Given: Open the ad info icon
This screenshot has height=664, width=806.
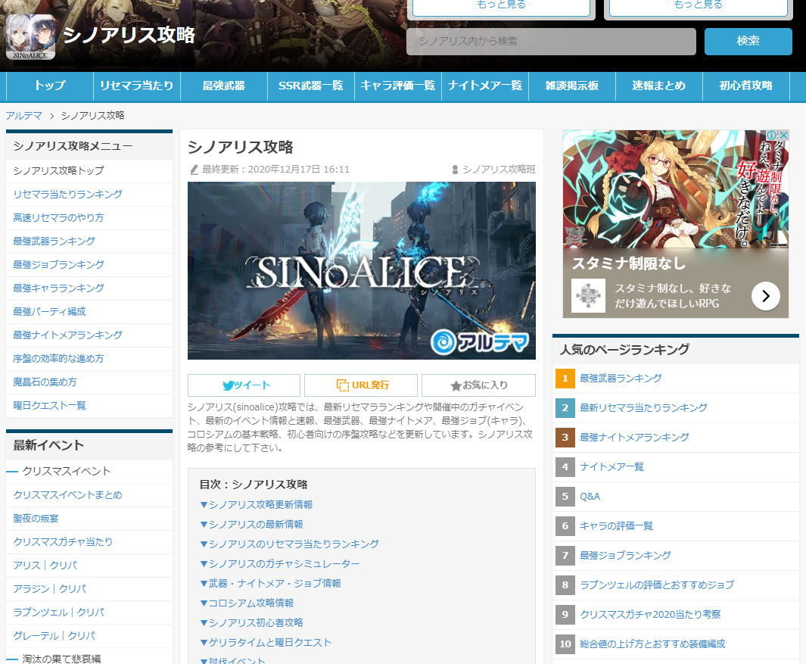Looking at the screenshot, I should tap(772, 135).
